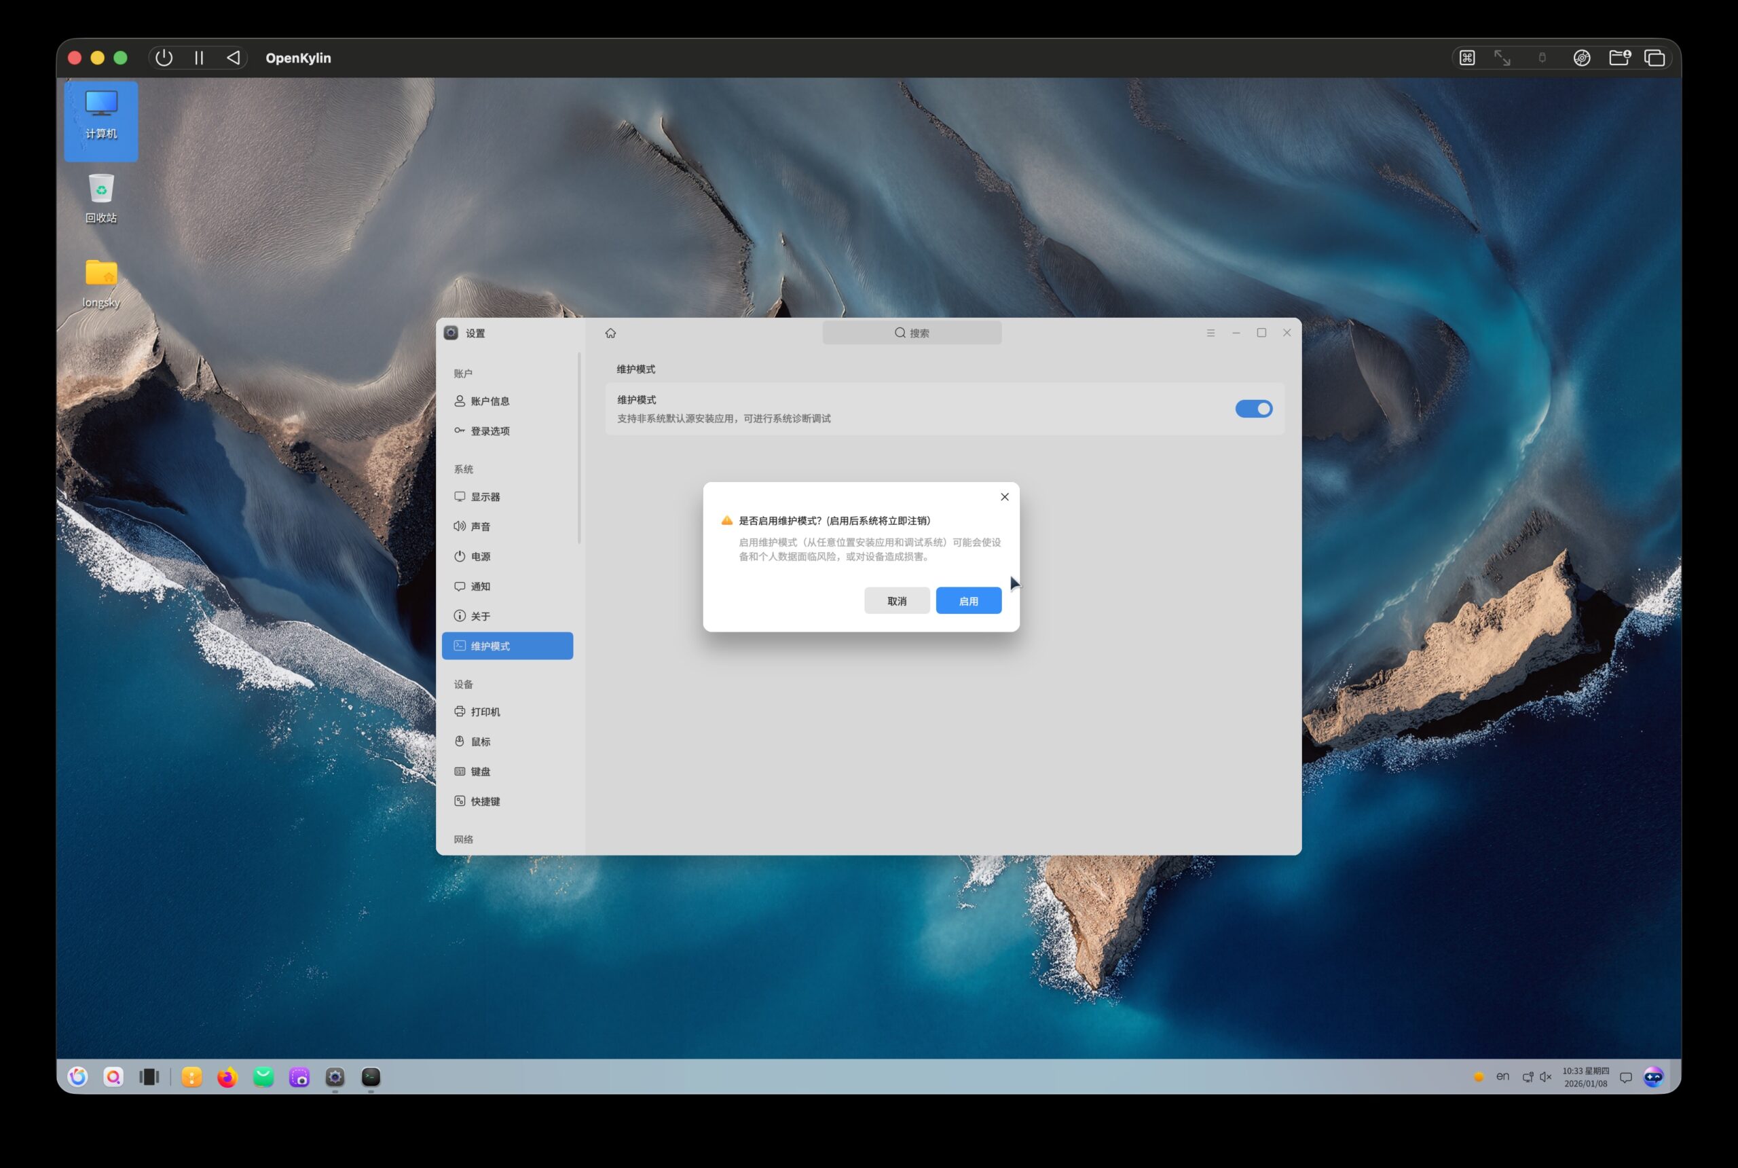Image resolution: width=1738 pixels, height=1168 pixels.
Task: Click the muted volume tray icon
Action: point(1546,1077)
